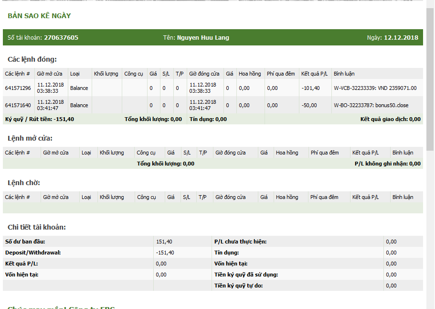This screenshot has height=309, width=435.
Task: Click 'Kết quả giao dịch: 0,00' summary
Action: 390,119
